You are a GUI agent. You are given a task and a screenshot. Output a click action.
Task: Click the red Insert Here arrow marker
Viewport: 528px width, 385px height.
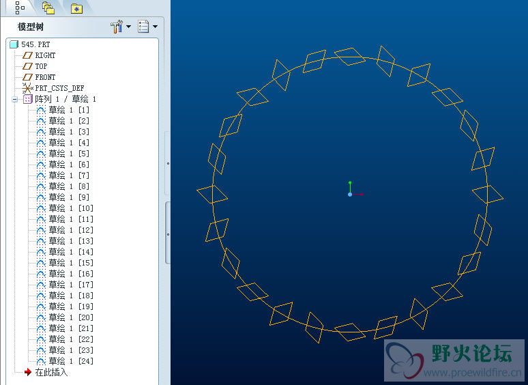tap(27, 372)
